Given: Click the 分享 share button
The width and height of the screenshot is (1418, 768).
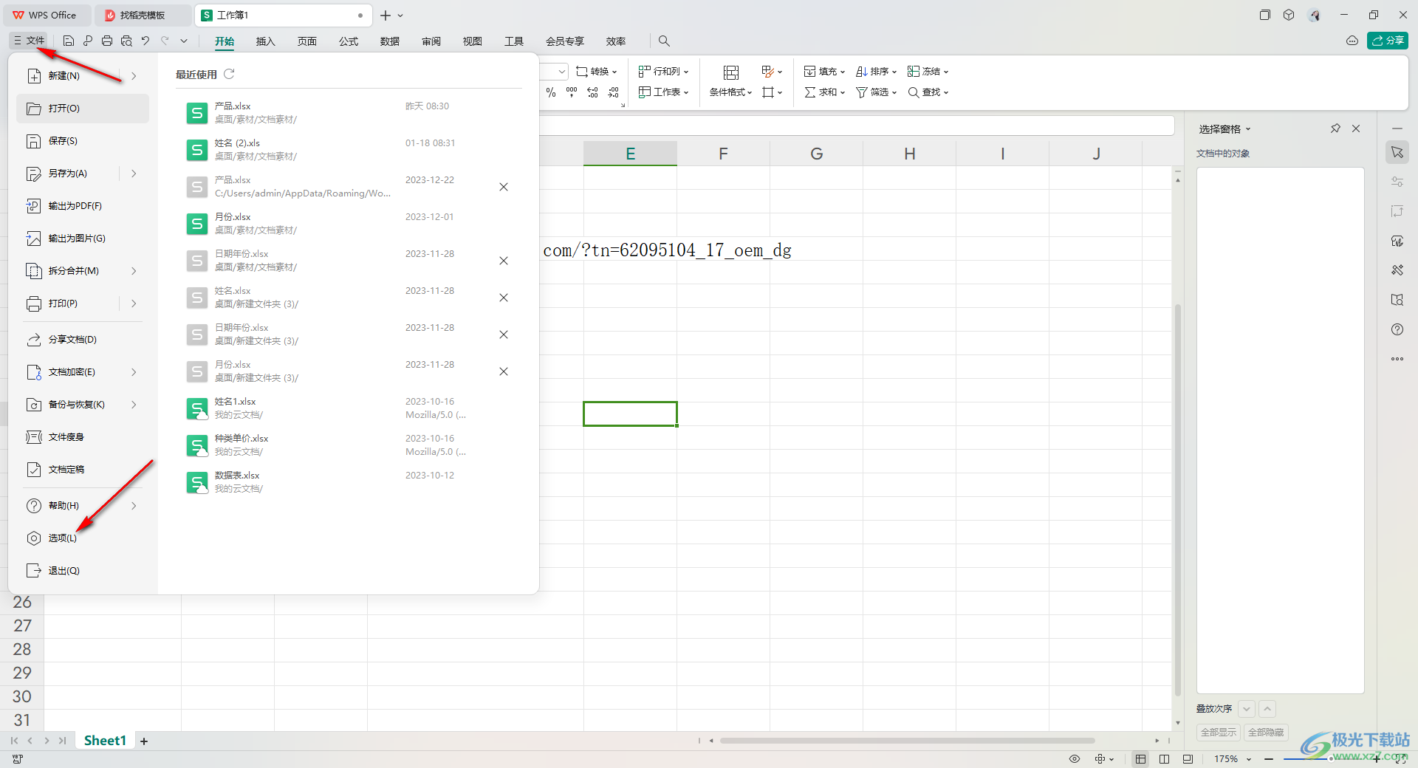Looking at the screenshot, I should (x=1387, y=41).
